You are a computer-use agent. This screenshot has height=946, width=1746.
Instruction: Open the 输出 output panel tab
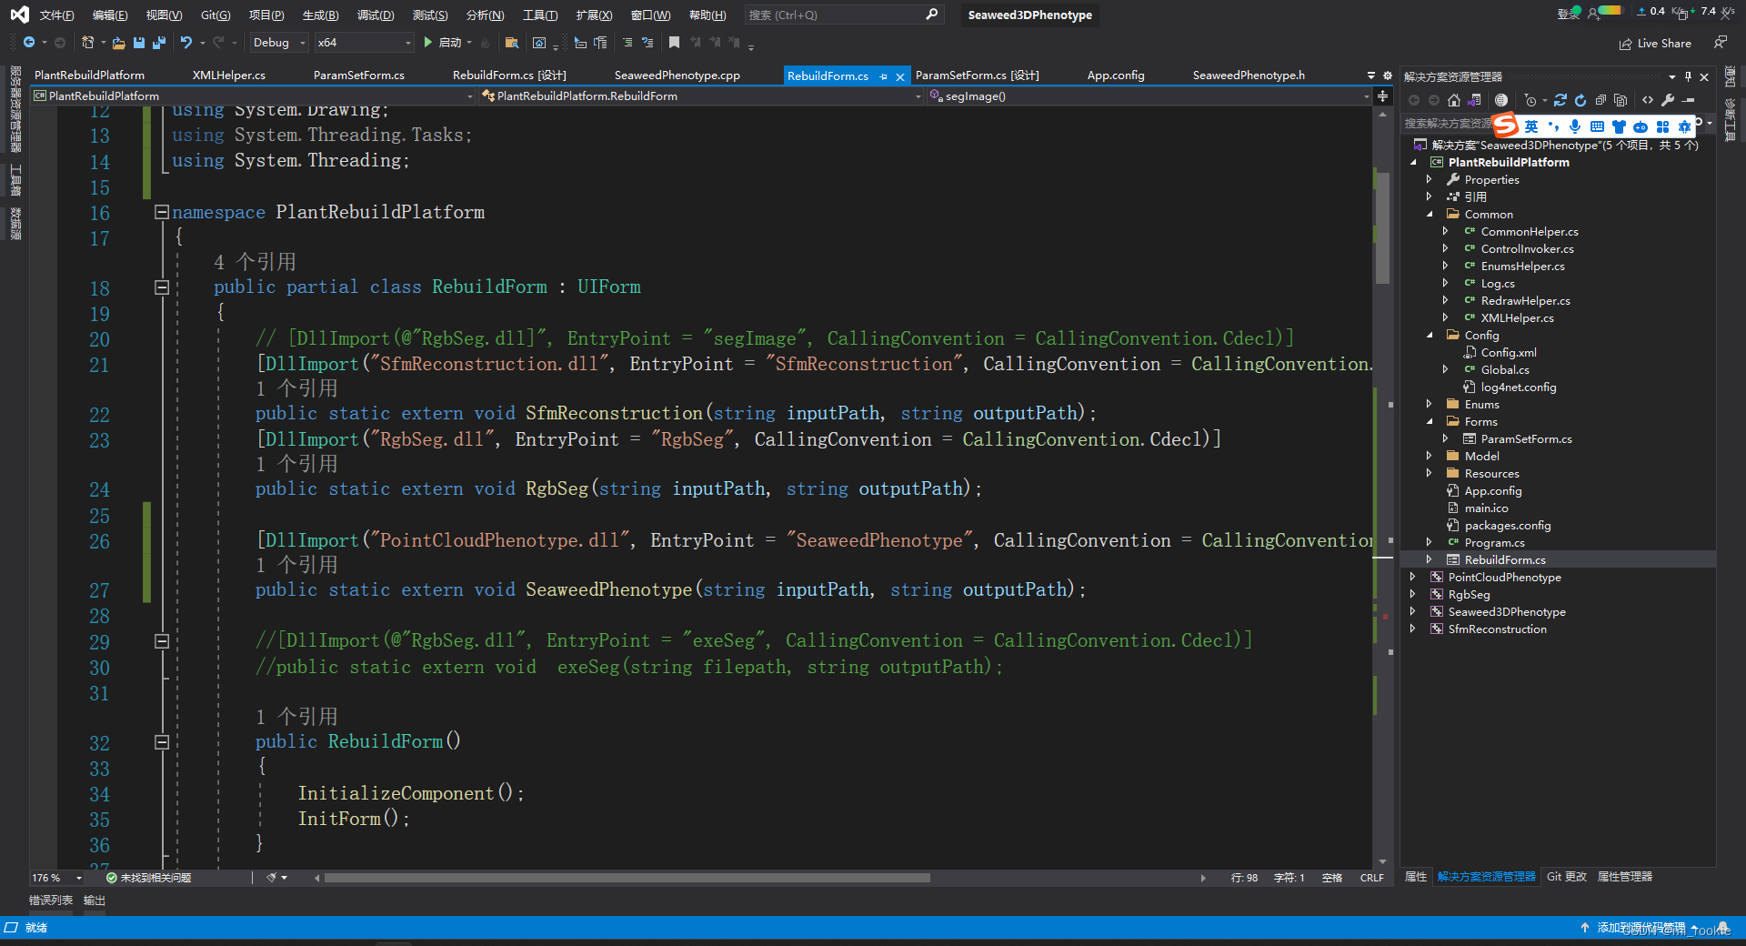pyautogui.click(x=95, y=901)
